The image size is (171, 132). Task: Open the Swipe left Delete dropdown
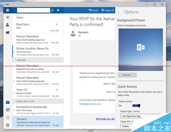tap(140, 126)
